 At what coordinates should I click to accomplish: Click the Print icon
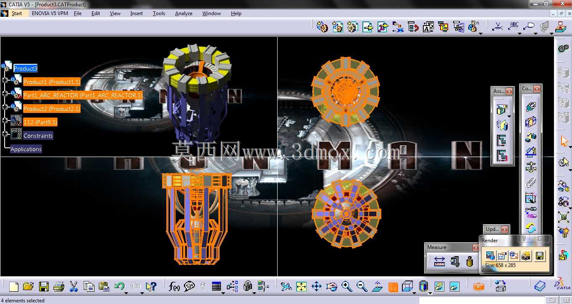(59, 287)
